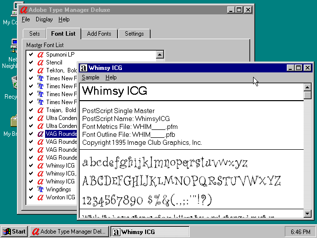
Task: Open the File menu in Adobe Type Manager
Action: tap(26, 19)
